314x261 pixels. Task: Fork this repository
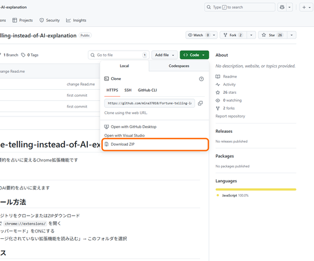click(233, 35)
